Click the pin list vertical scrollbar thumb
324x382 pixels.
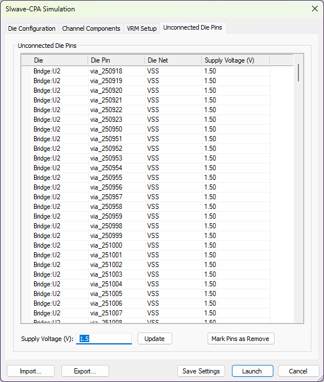coord(298,73)
